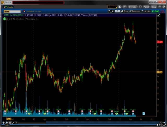This screenshot has width=167, height=127.
Task: Click the GRMN 4 y D [NASDAQ] label
Action: click(x=13, y=15)
